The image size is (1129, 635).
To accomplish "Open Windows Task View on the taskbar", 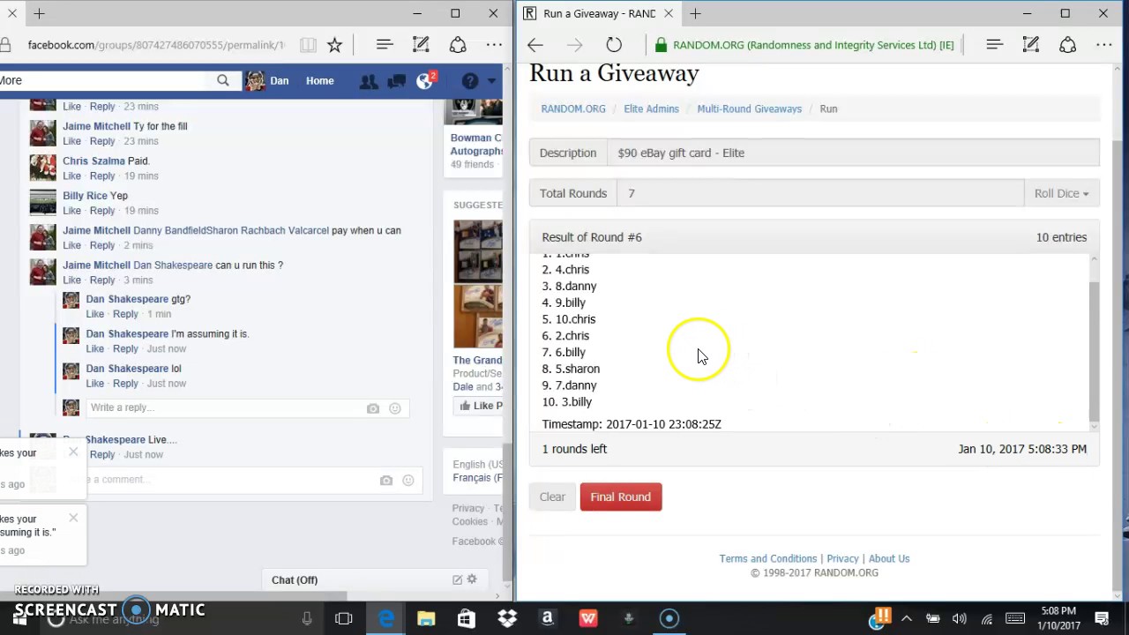I will click(344, 618).
